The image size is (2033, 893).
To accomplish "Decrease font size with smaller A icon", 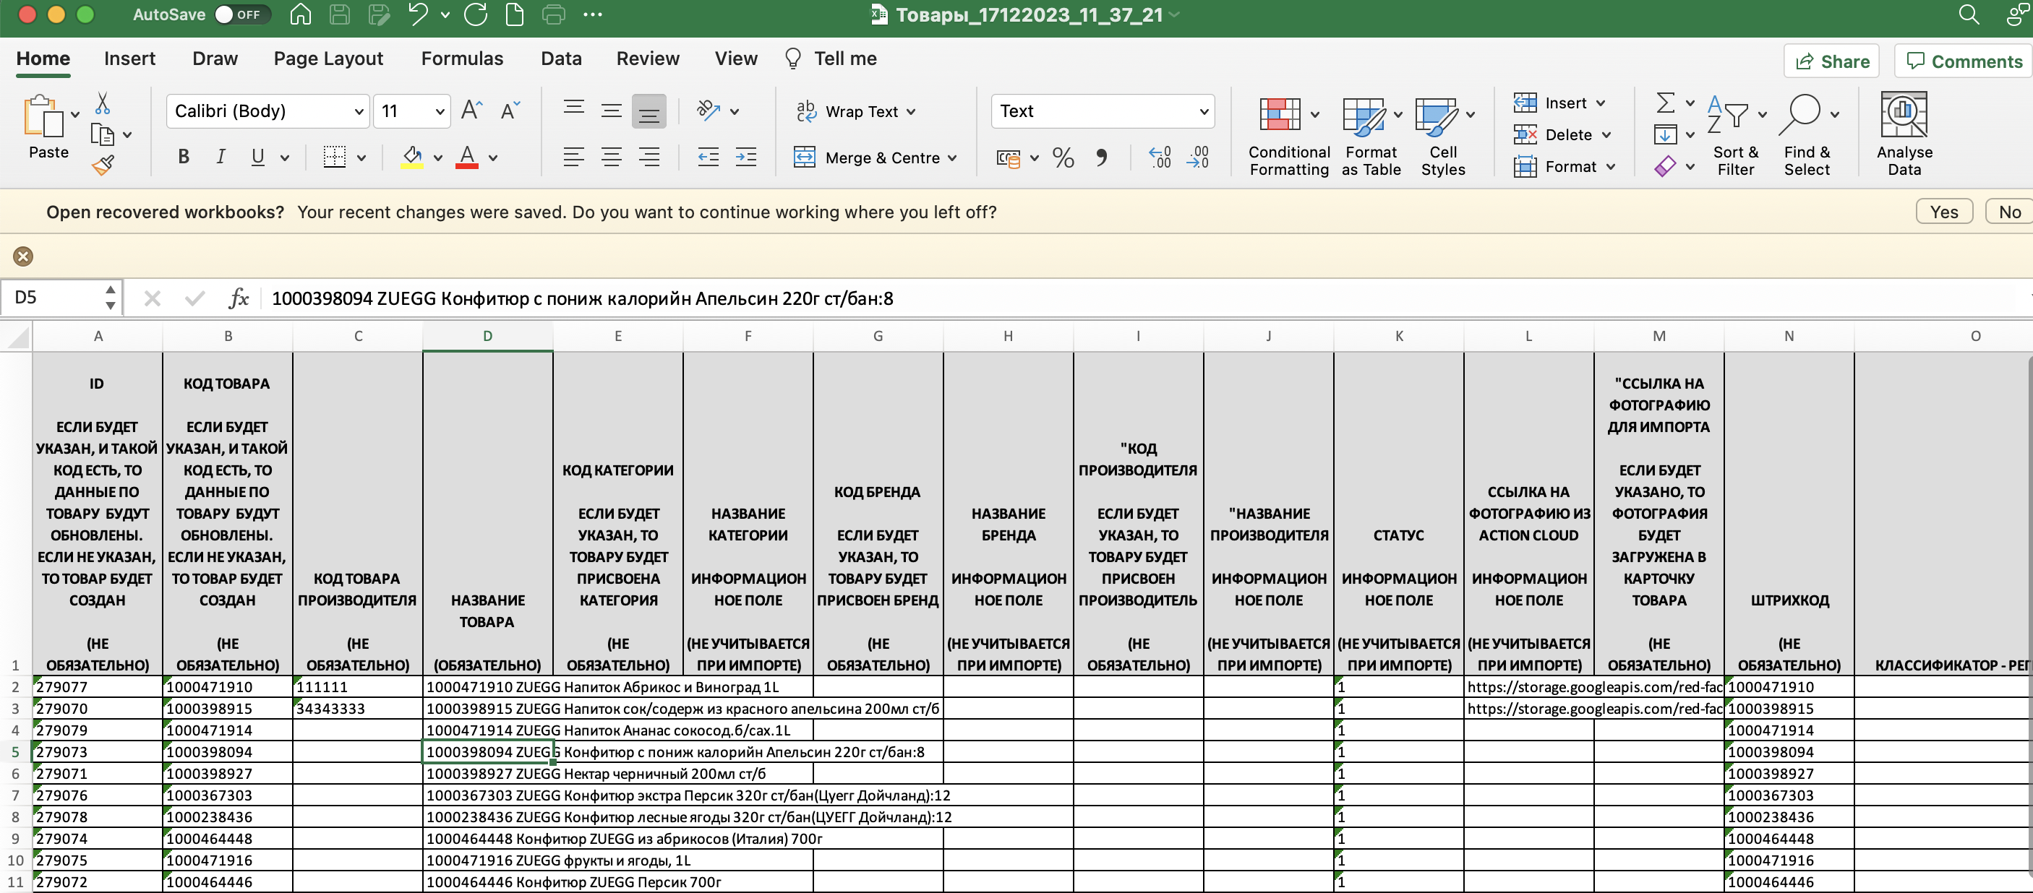I will 510,111.
